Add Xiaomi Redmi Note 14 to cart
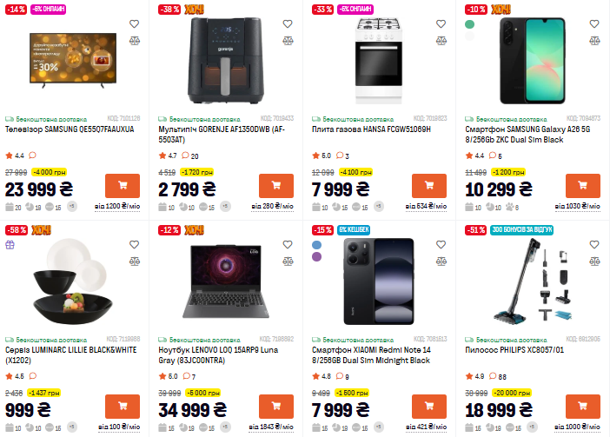The image size is (610, 437). [428, 407]
